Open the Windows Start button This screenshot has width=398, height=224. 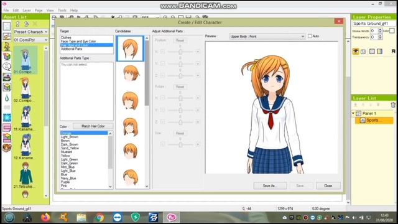[x=9, y=217]
